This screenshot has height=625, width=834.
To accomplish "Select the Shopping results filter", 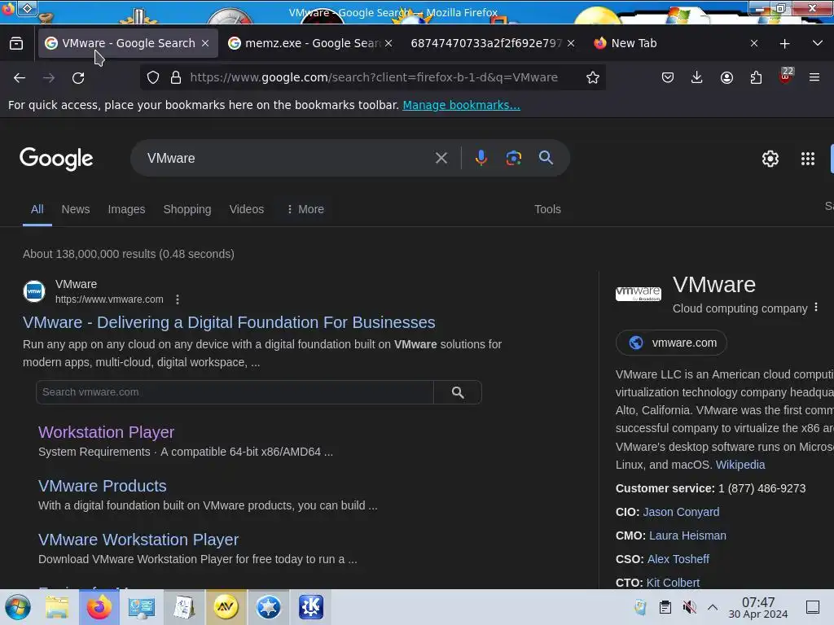I will (x=187, y=209).
